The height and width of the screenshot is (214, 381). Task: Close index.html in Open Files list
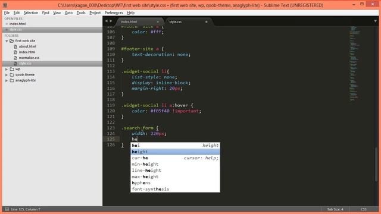tap(7, 24)
